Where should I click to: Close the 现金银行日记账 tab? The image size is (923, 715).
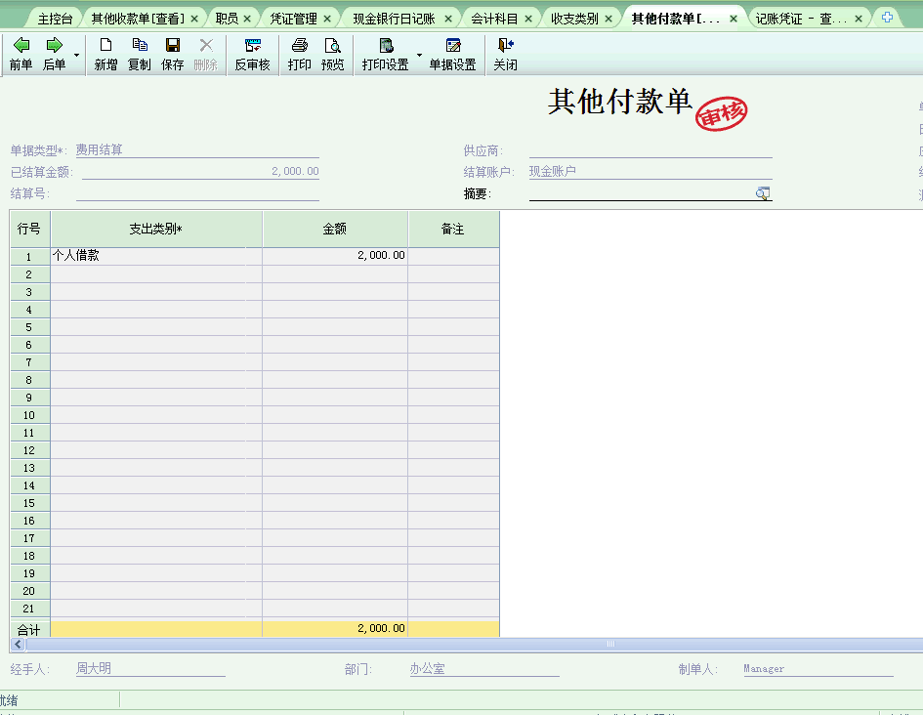click(448, 19)
